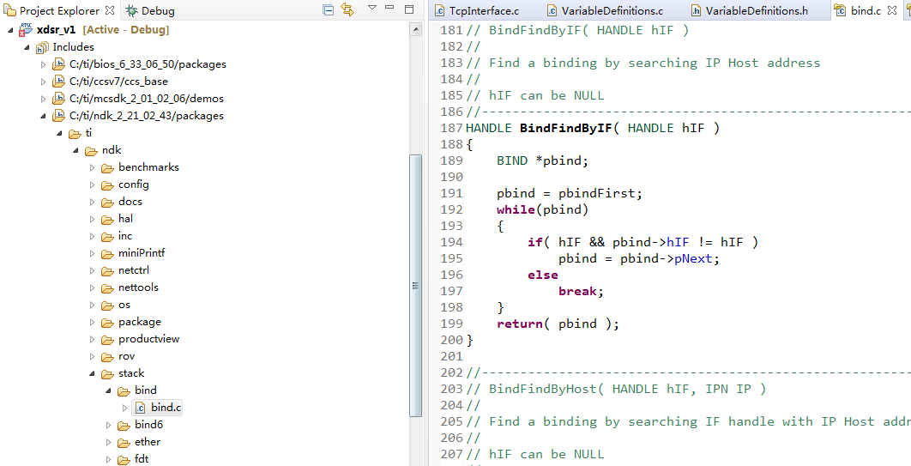This screenshot has height=466, width=911.
Task: Expand C:/ti/mcsdk_2_01_02_06/demos include path
Action: point(43,99)
